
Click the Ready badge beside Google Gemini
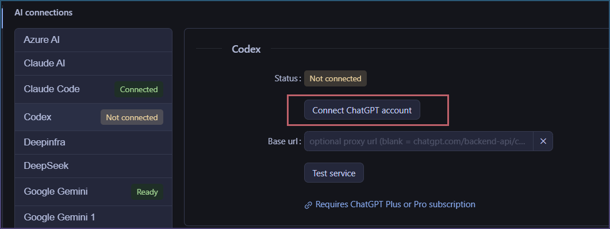(x=147, y=192)
